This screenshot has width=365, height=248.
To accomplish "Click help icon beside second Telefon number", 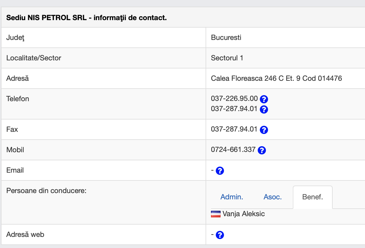I will 264,109.
